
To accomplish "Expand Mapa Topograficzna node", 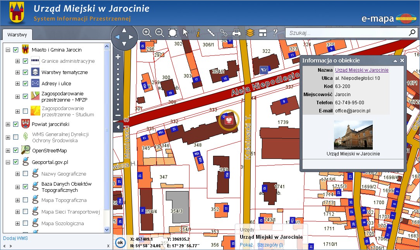I will click(18, 200).
